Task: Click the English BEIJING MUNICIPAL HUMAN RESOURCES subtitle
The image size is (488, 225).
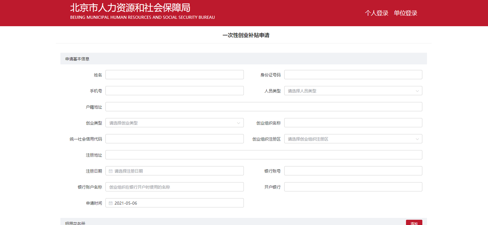Action: click(142, 17)
